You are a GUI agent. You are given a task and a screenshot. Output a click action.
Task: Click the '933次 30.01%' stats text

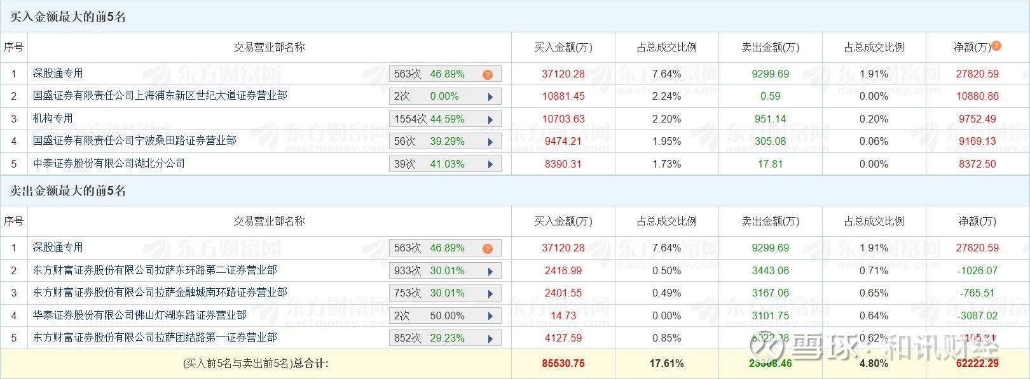pyautogui.click(x=429, y=271)
